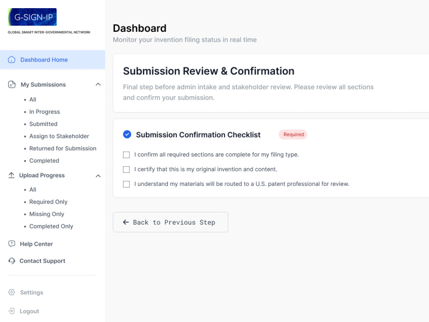429x322 pixels.
Task: Check the routed to U.S. patent professional box
Action: pos(127,184)
